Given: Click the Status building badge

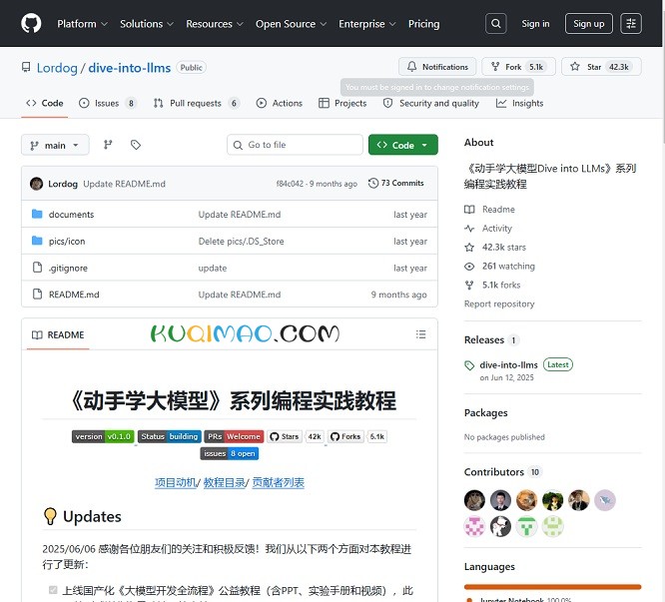Looking at the screenshot, I should [x=170, y=436].
